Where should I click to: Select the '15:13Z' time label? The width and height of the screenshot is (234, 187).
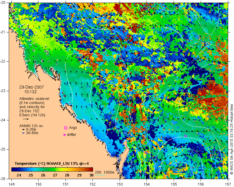pyautogui.click(x=30, y=92)
